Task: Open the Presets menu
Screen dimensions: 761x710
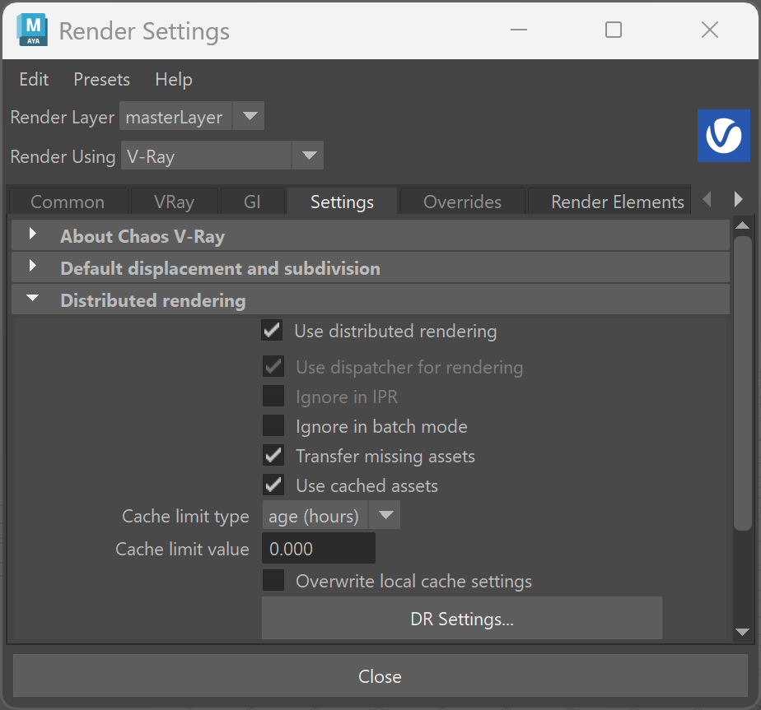Action: [101, 79]
